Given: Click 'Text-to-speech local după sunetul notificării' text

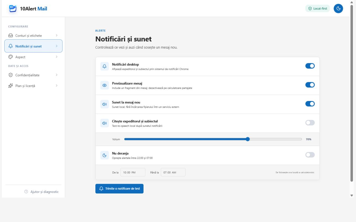Looking at the screenshot, I should (137, 126).
